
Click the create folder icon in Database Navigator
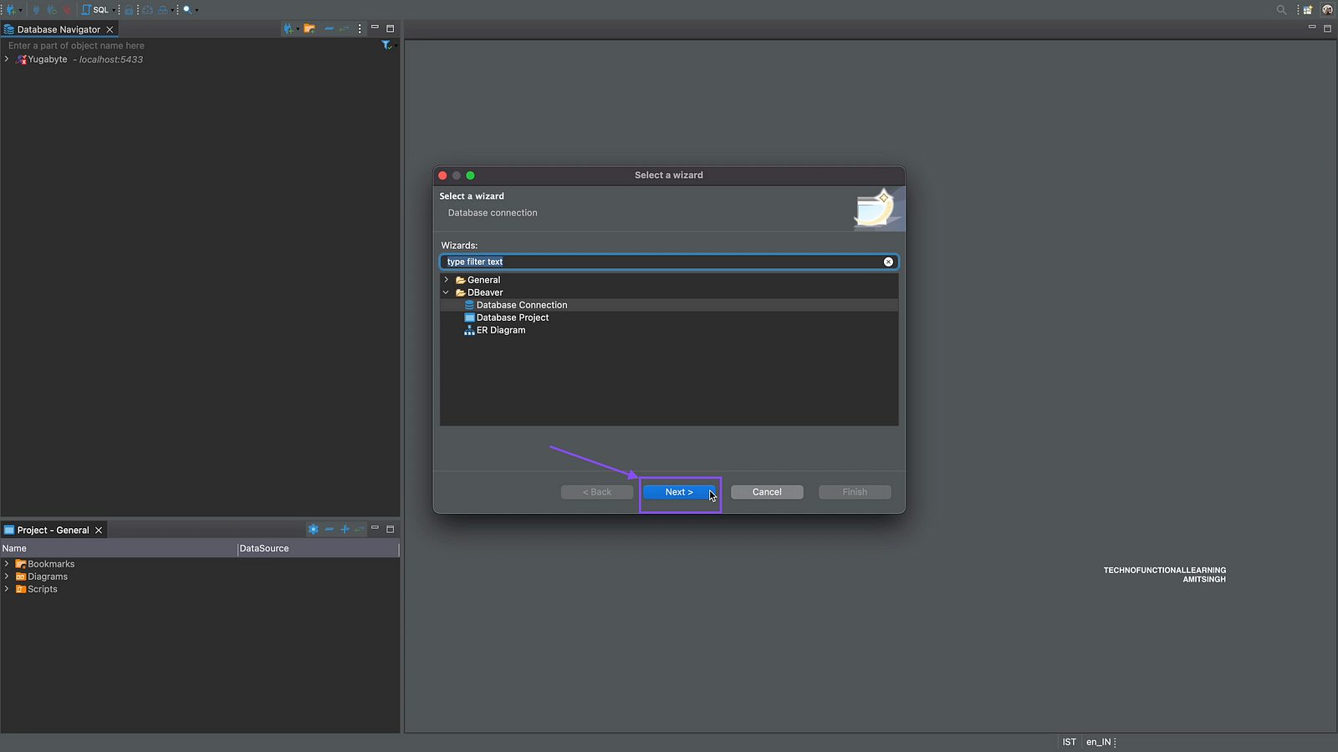[x=309, y=29]
